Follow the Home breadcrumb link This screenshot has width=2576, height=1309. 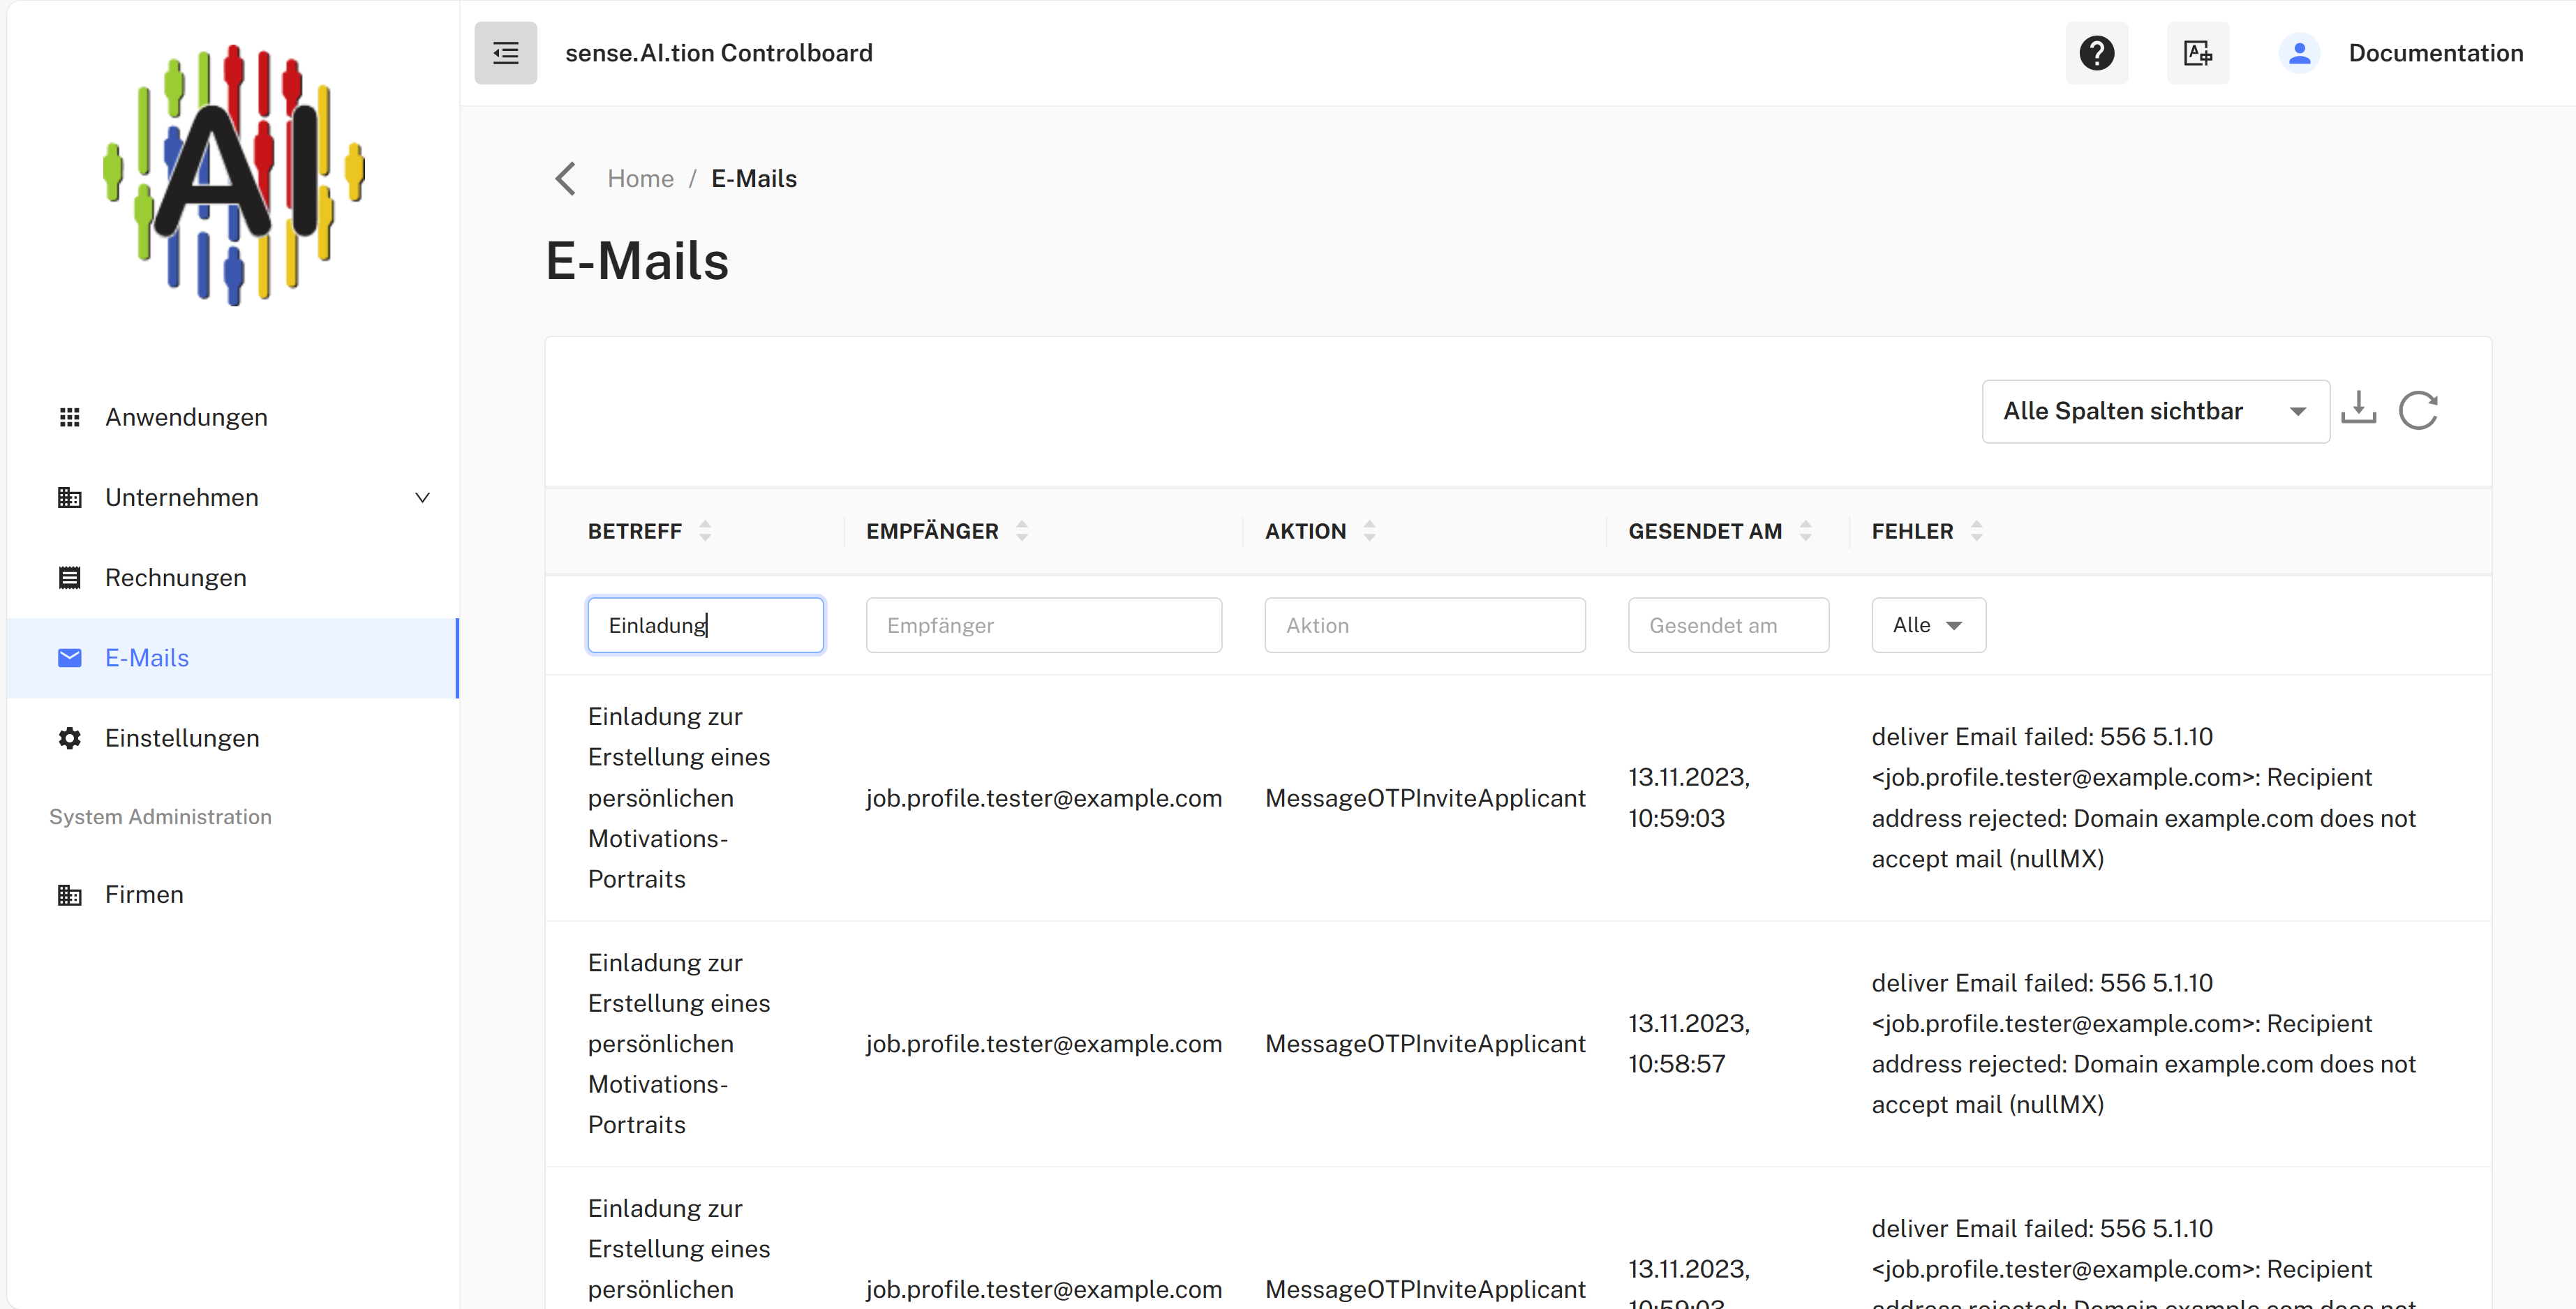[640, 179]
